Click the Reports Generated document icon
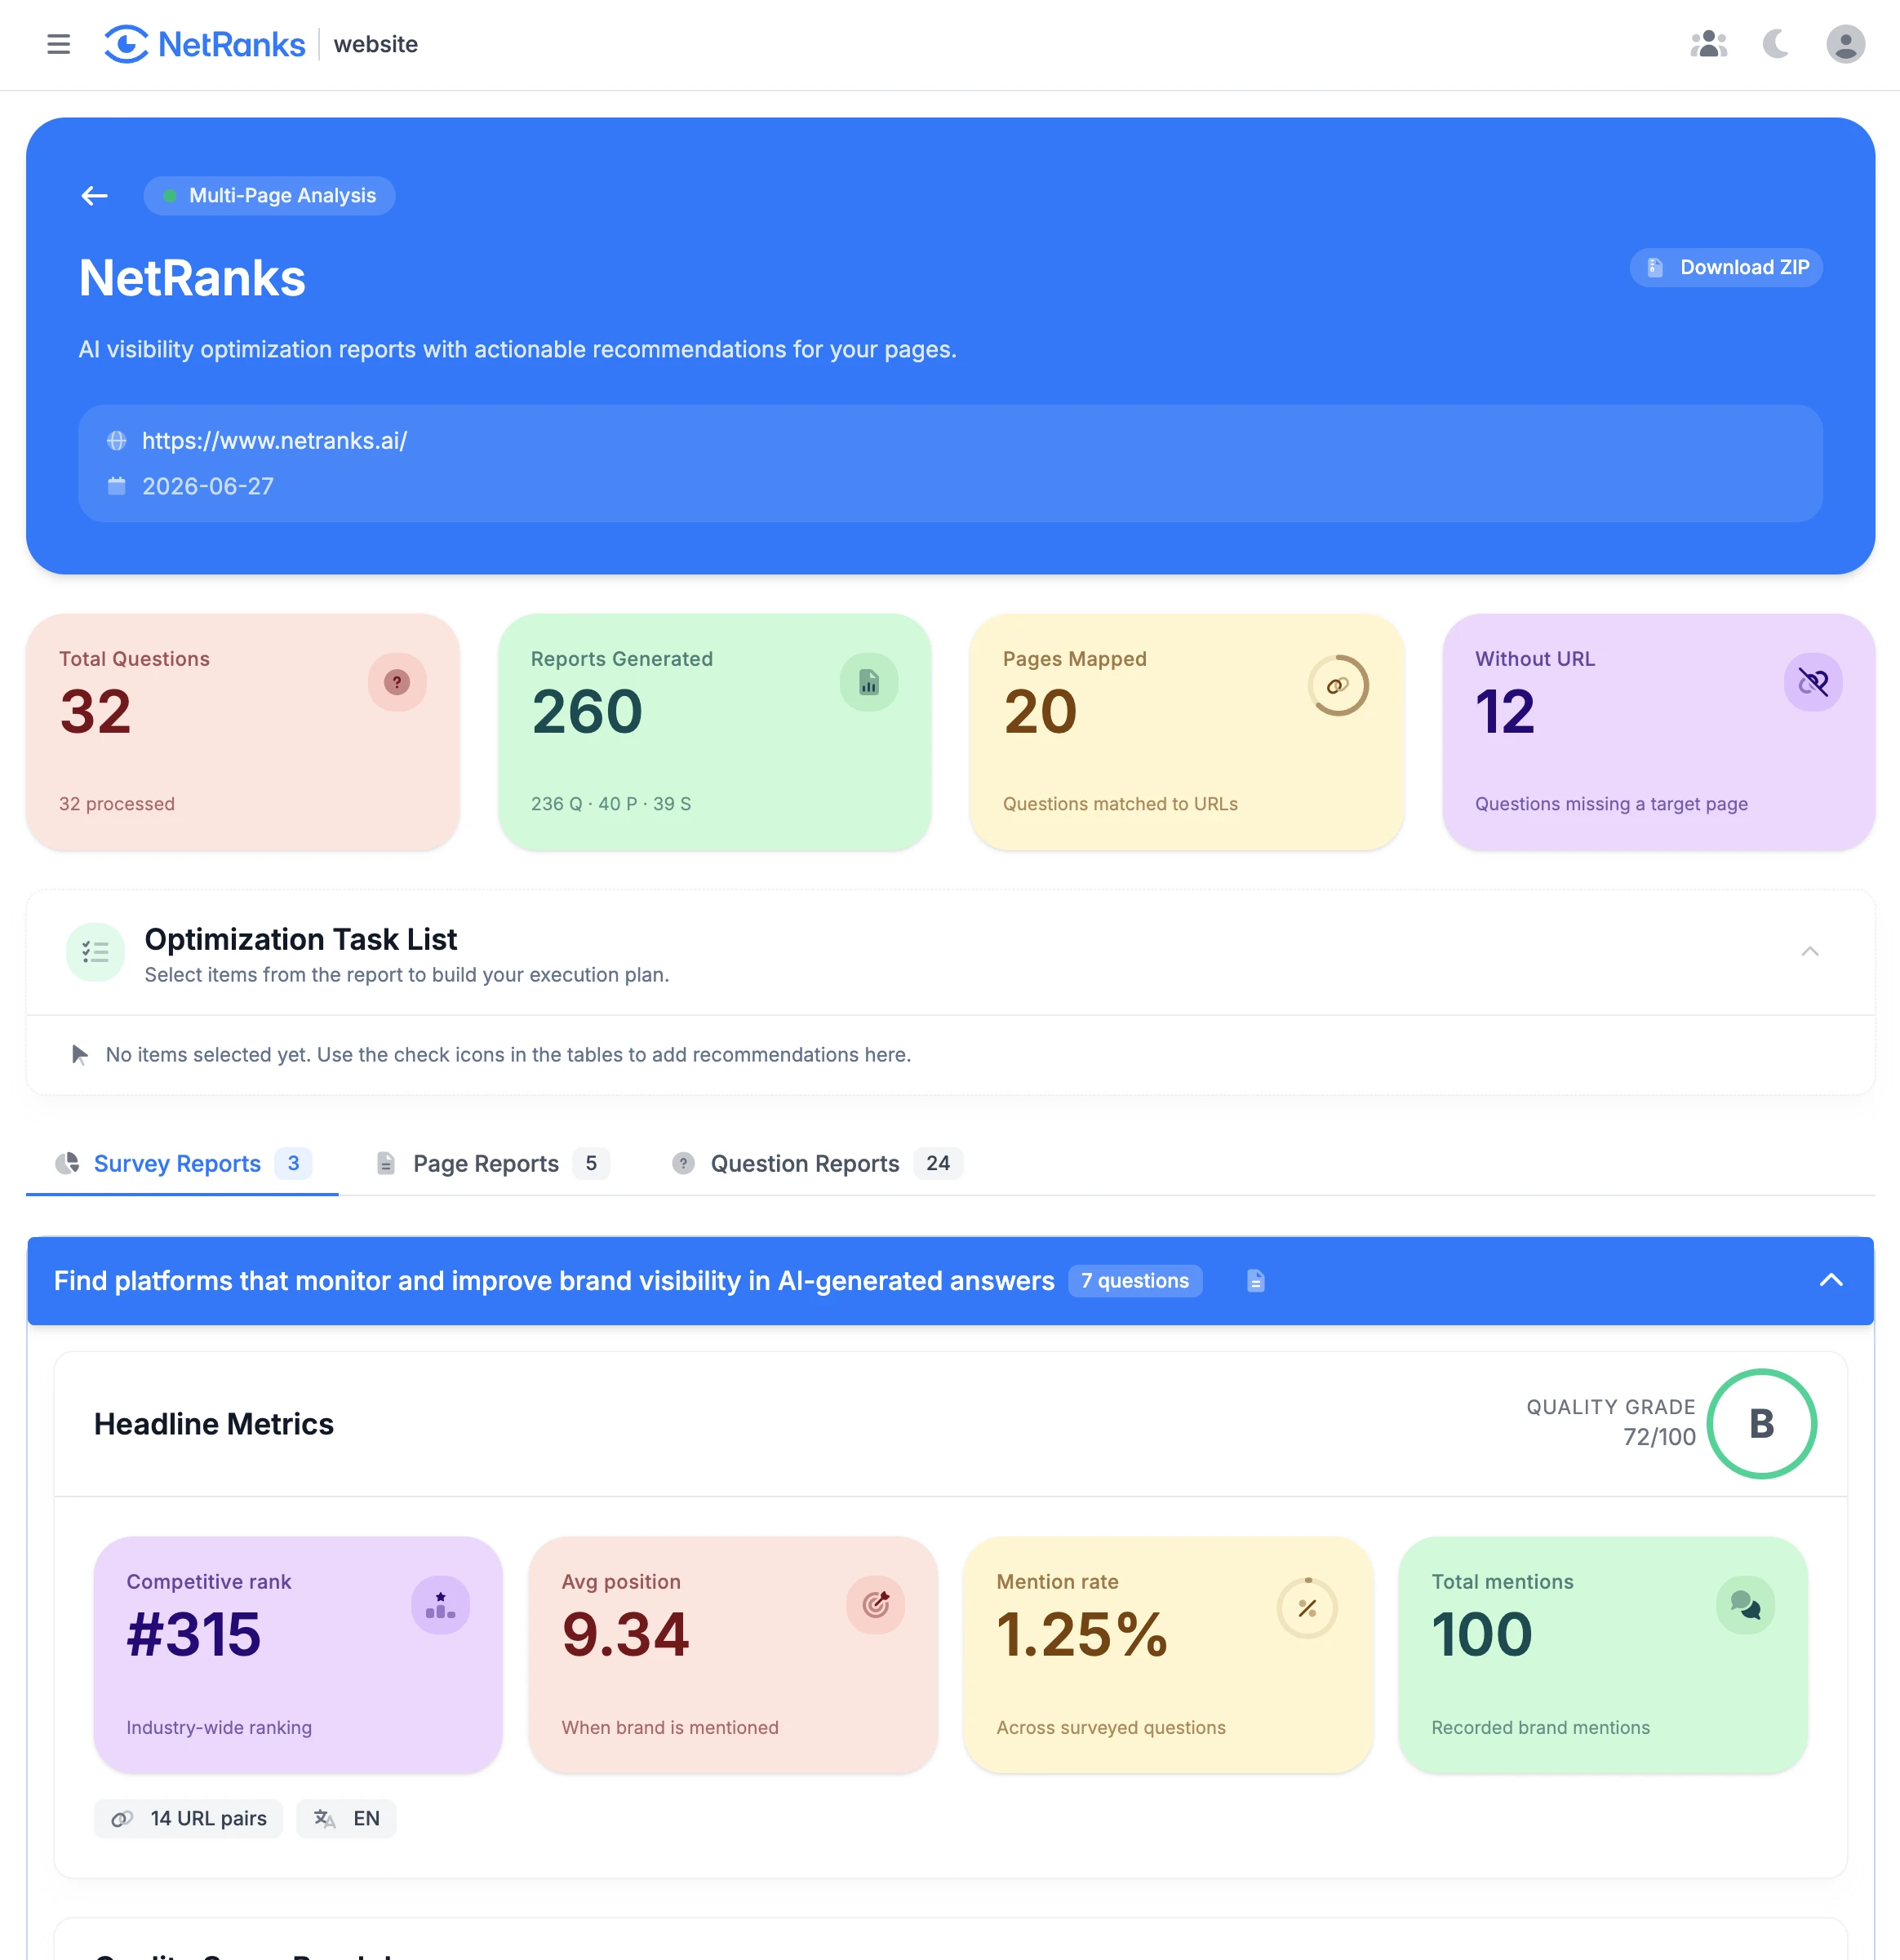Image resolution: width=1900 pixels, height=1960 pixels. (869, 682)
